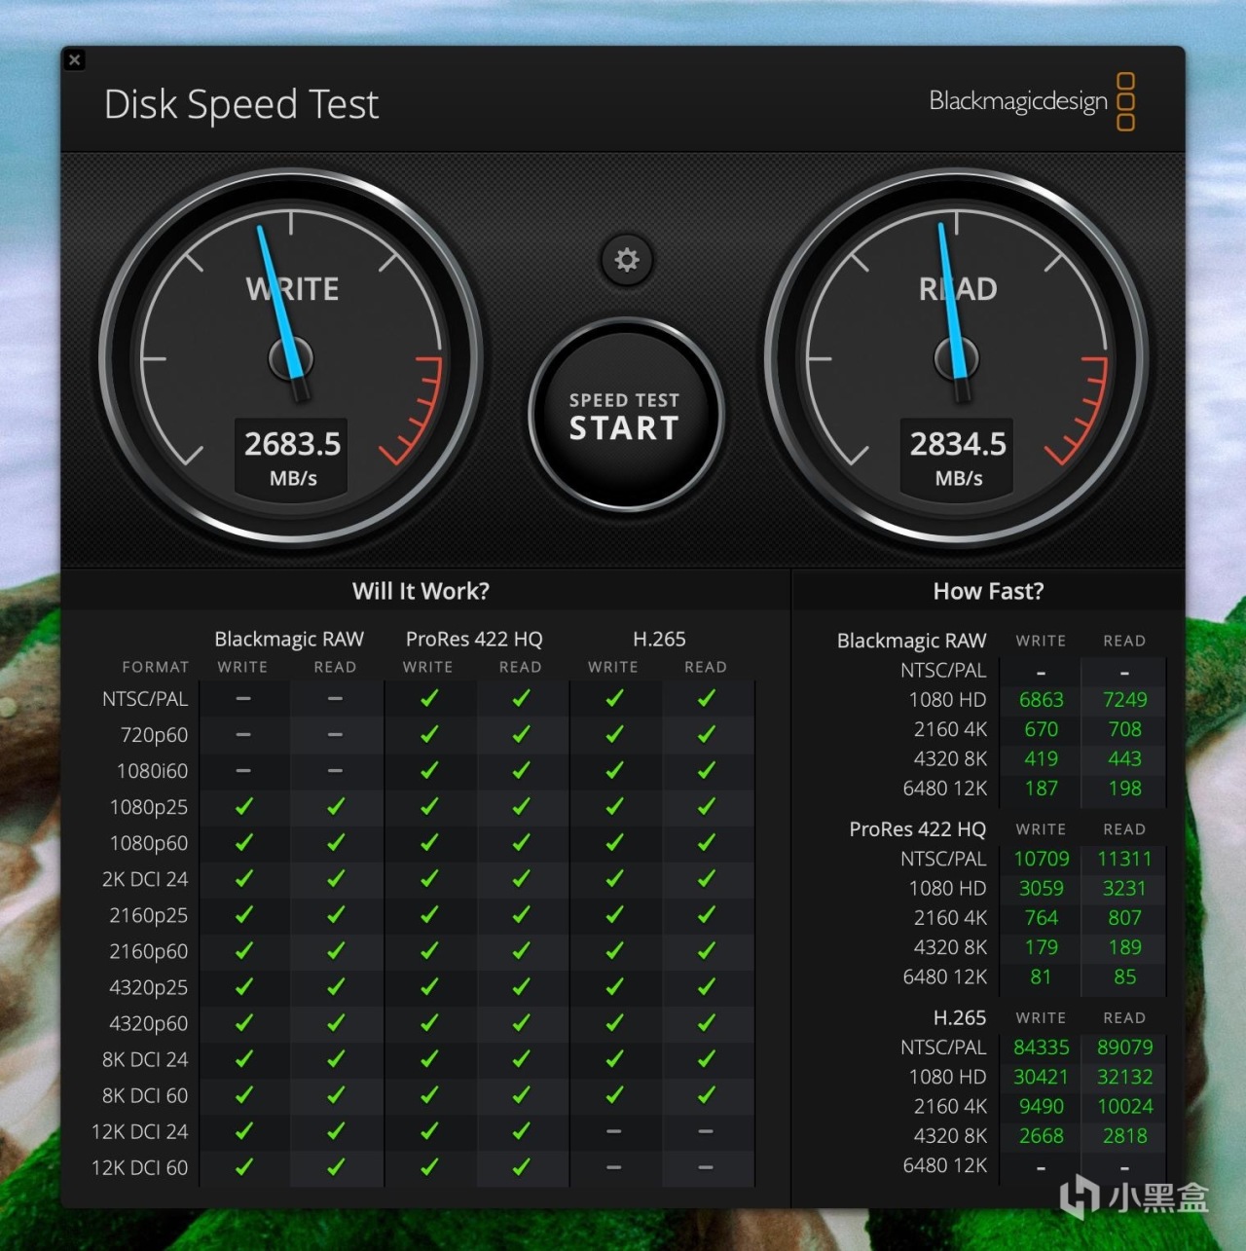Click the H.265 4320 8K read value 2818
The width and height of the screenshot is (1246, 1251).
[x=1124, y=1136]
